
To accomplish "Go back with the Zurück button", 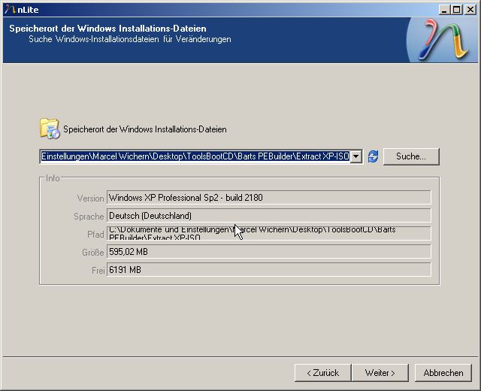I will [x=322, y=373].
